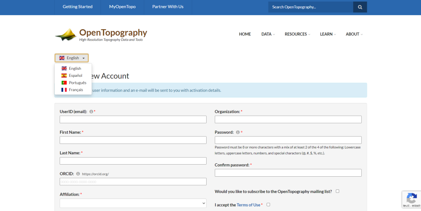421x211 pixels.
Task: Click the Last Name input field
Action: 133,161
